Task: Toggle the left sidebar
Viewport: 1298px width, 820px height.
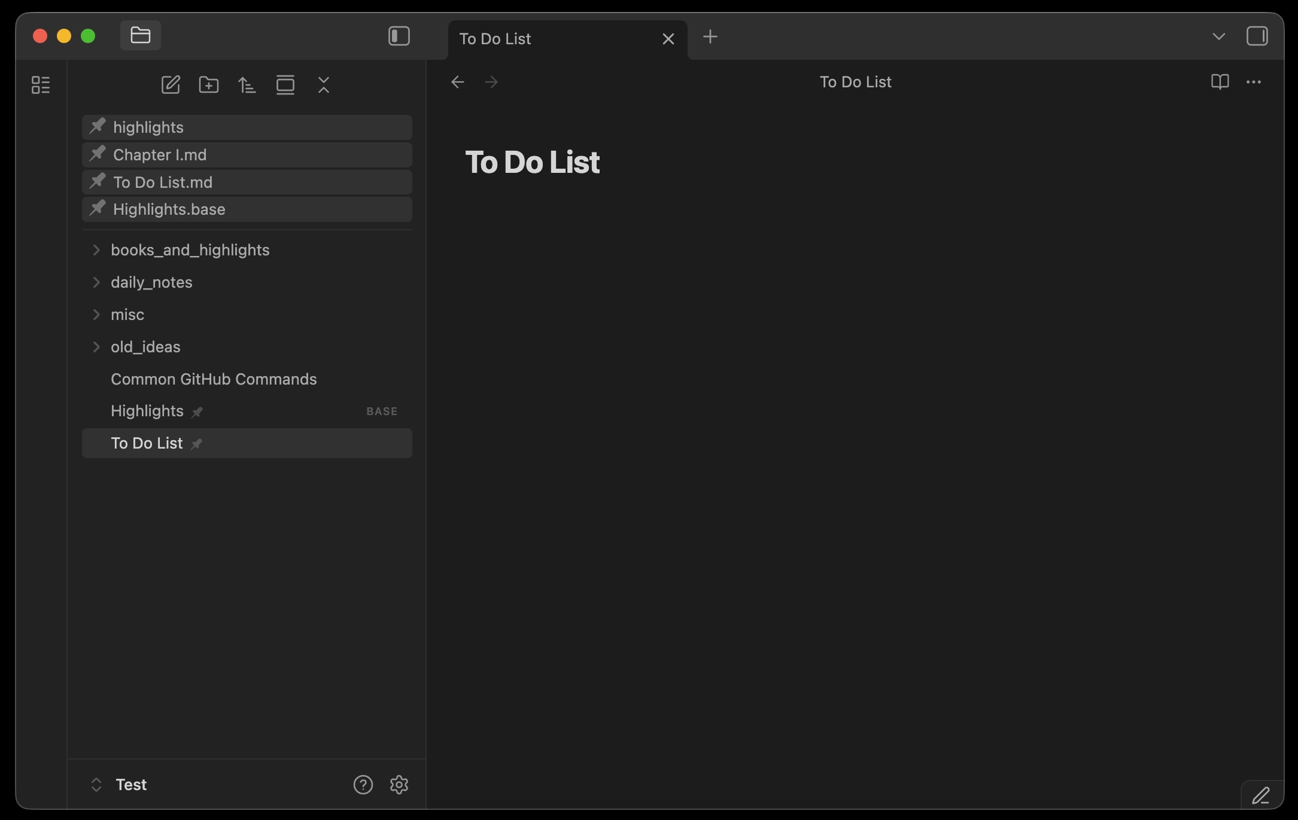Action: pos(399,36)
